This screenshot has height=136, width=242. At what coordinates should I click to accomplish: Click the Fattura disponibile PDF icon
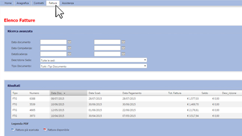[45, 130]
